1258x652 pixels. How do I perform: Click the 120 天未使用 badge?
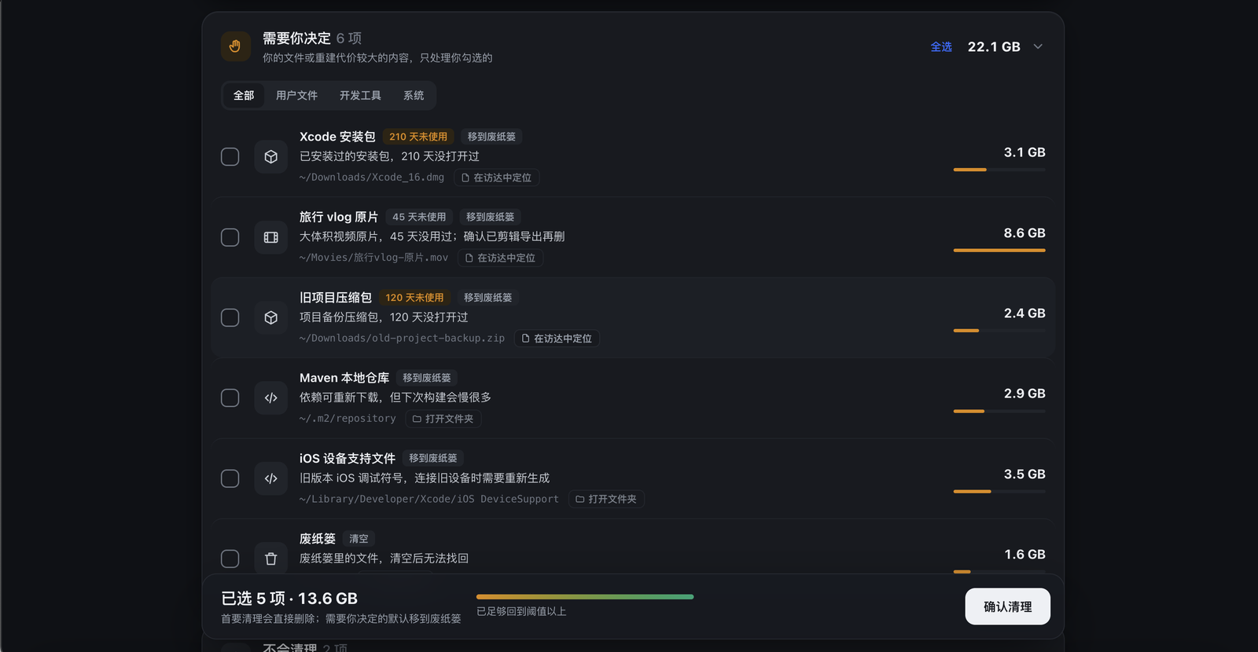pyautogui.click(x=414, y=298)
